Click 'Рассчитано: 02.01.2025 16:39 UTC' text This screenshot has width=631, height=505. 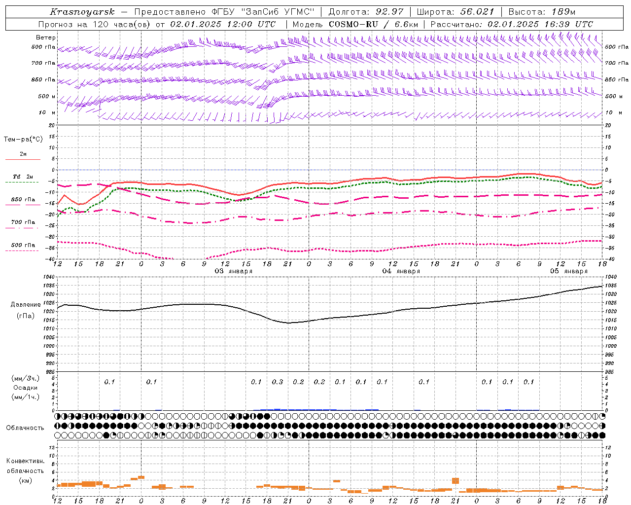[x=512, y=24]
